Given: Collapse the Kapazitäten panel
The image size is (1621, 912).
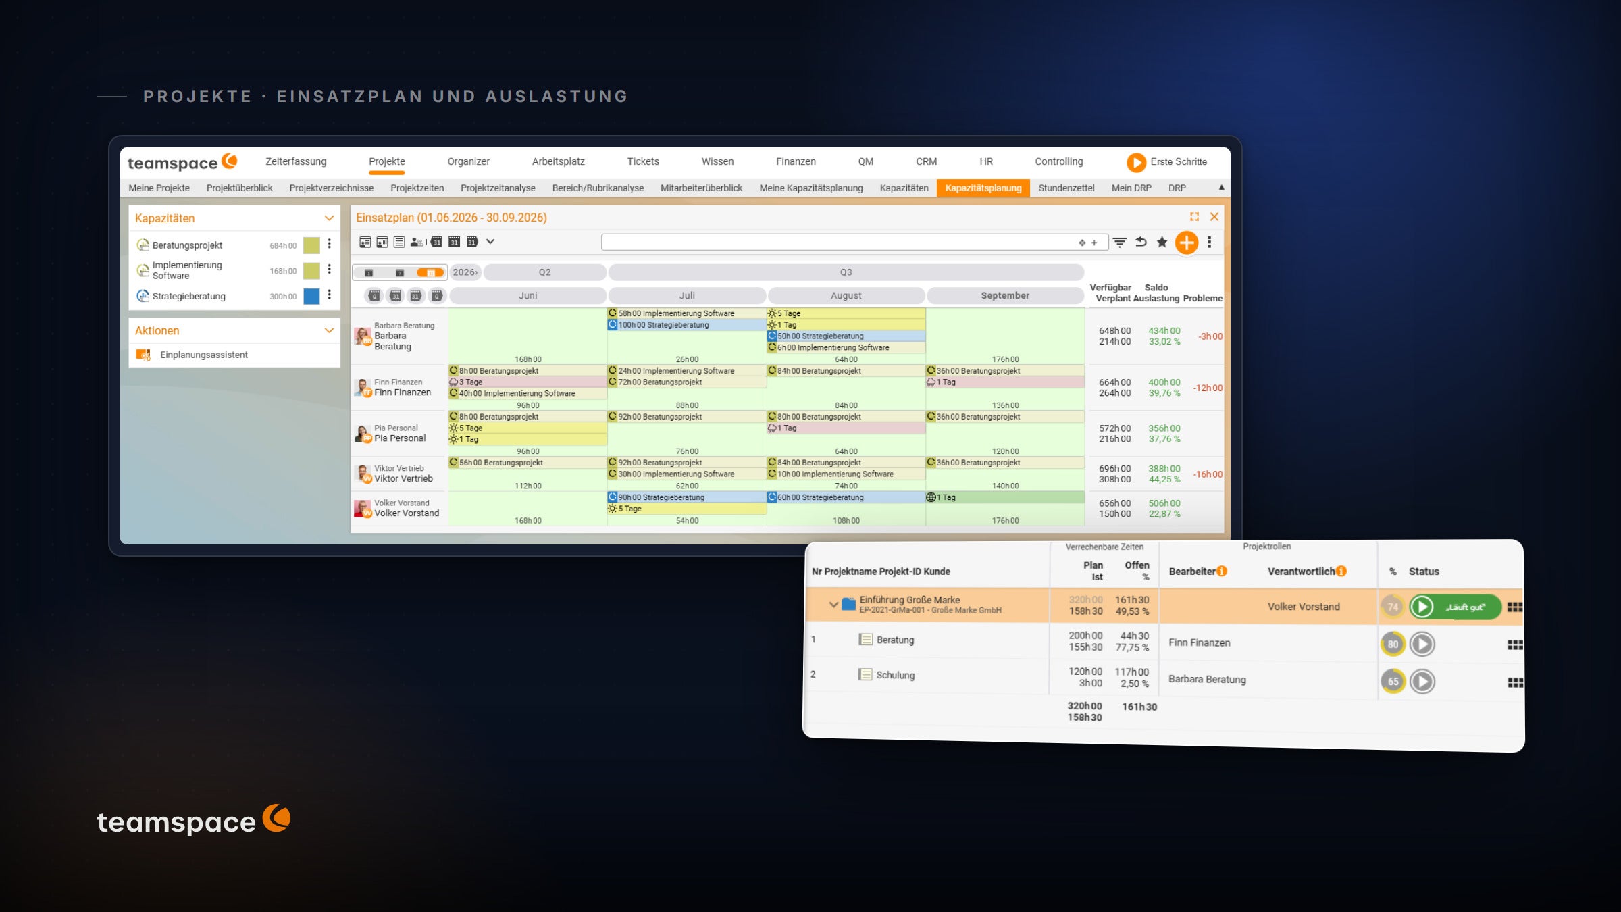Looking at the screenshot, I should tap(329, 218).
